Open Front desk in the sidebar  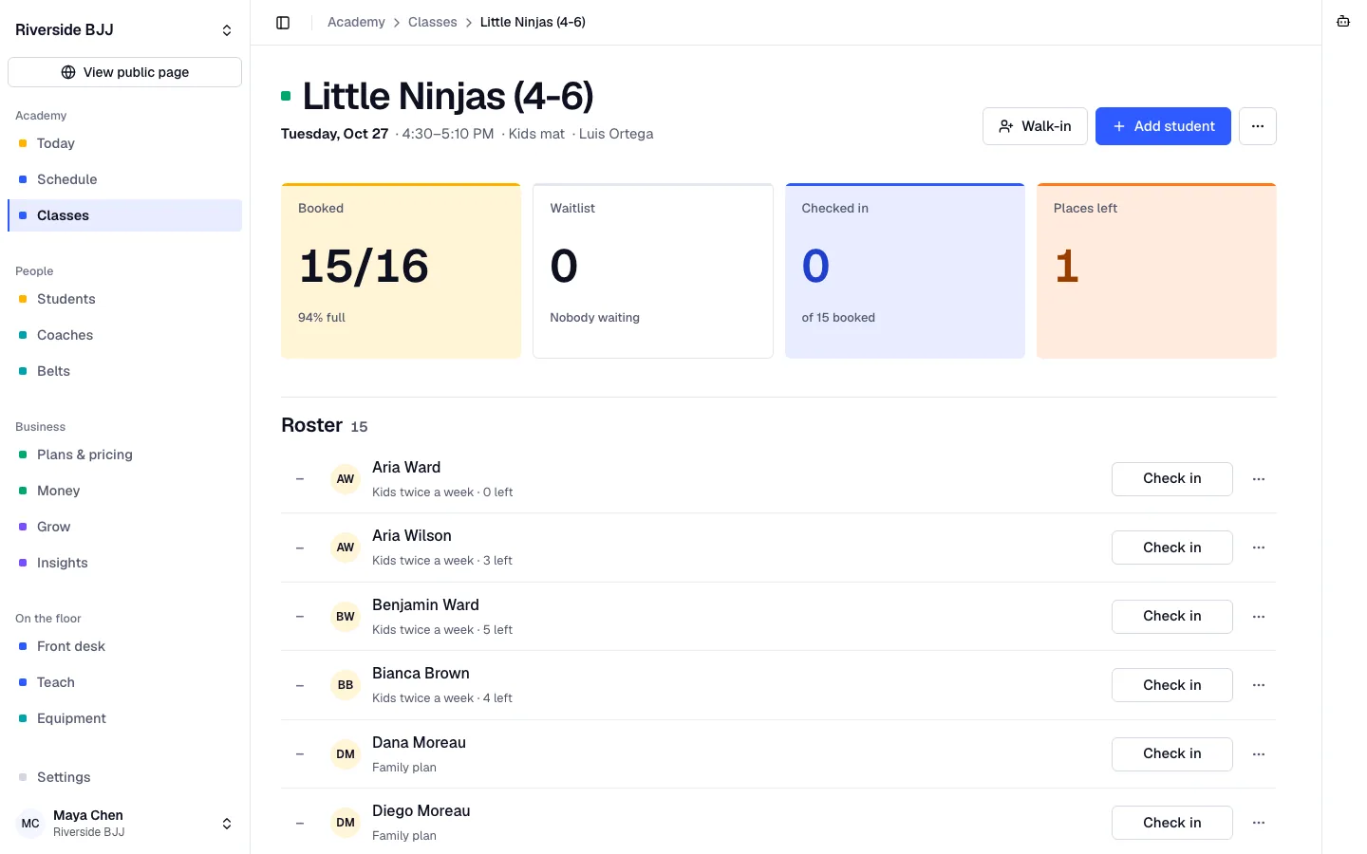tap(124, 646)
